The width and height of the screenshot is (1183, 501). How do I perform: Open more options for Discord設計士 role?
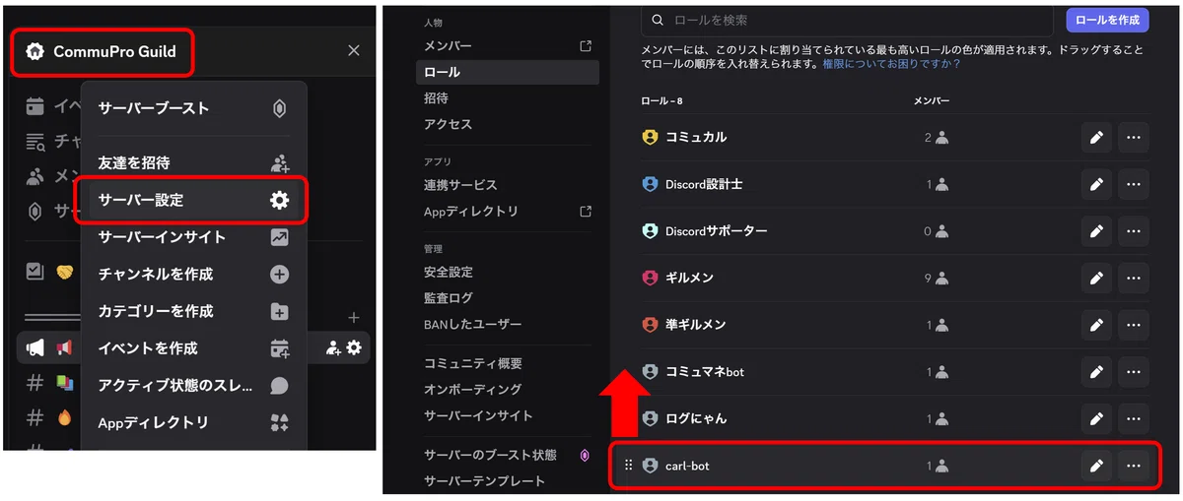1133,184
